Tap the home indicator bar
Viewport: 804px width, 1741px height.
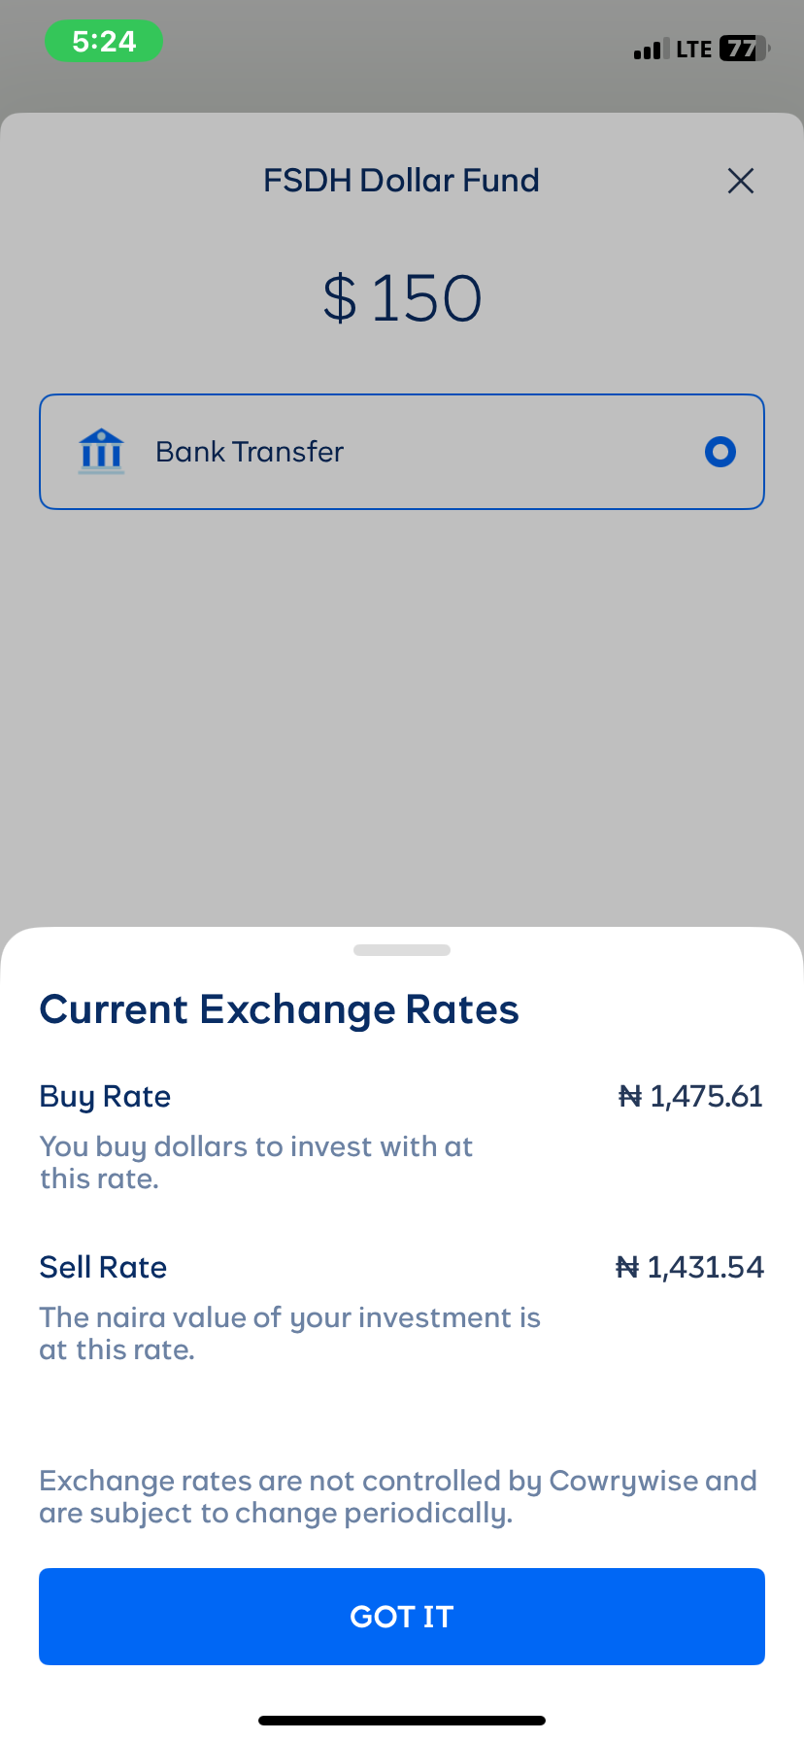tap(402, 1721)
